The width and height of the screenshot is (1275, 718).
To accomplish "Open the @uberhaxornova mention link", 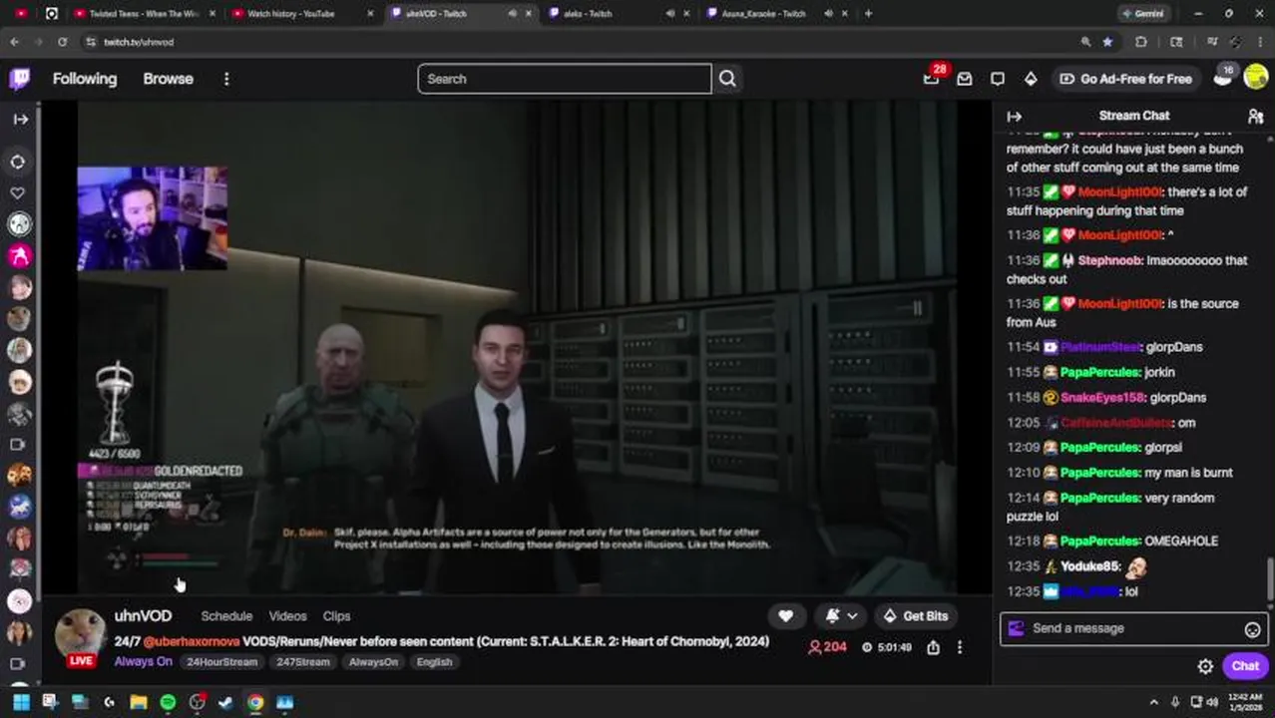I will click(192, 641).
